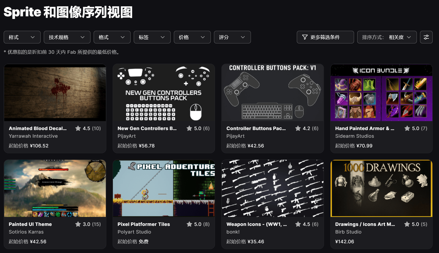
Task: Open the Yarrawah Interactive seller link
Action: 33,136
